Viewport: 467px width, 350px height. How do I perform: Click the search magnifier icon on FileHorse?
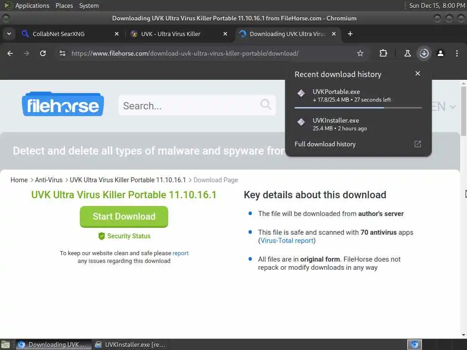point(265,104)
